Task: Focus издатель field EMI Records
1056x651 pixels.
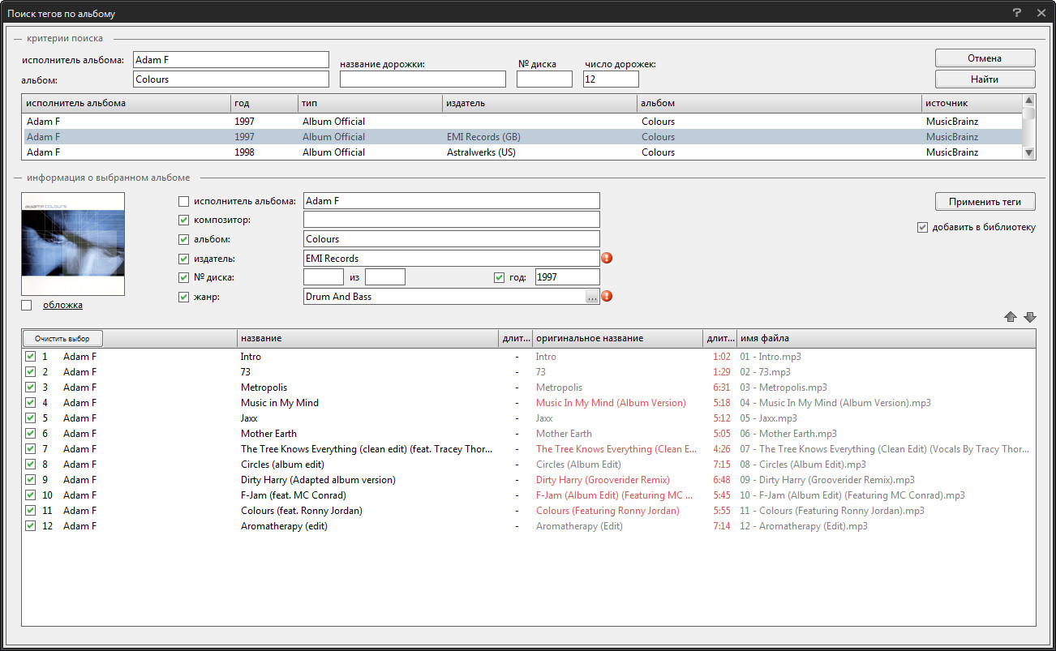Action: (451, 259)
